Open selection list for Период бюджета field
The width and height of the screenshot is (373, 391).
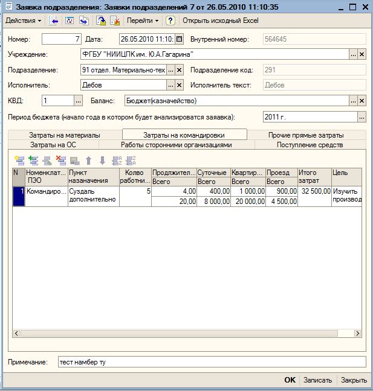pyautogui.click(x=362, y=117)
